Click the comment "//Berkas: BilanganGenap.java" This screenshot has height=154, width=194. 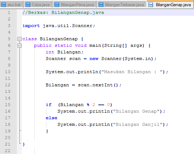(63, 12)
